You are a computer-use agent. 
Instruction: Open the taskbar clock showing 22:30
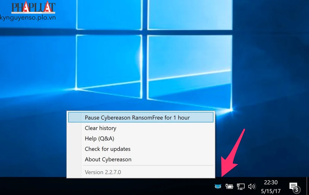271,187
